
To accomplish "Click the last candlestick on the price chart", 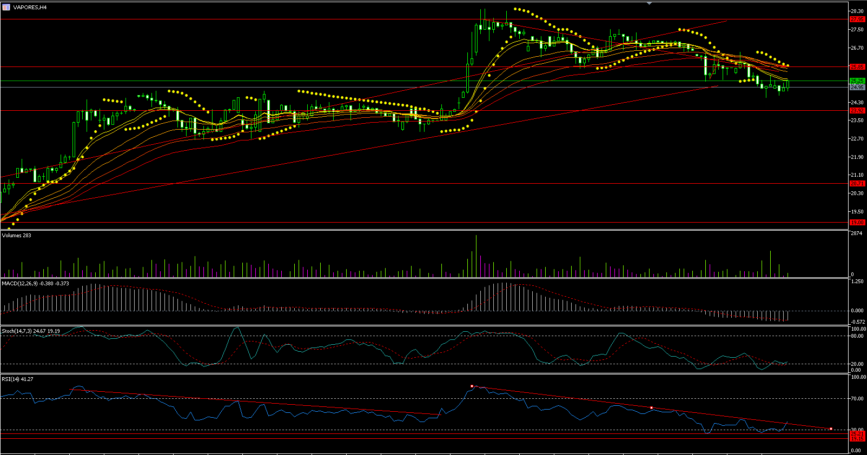I will coord(788,84).
